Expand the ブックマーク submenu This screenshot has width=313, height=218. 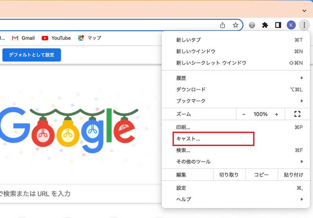236,101
